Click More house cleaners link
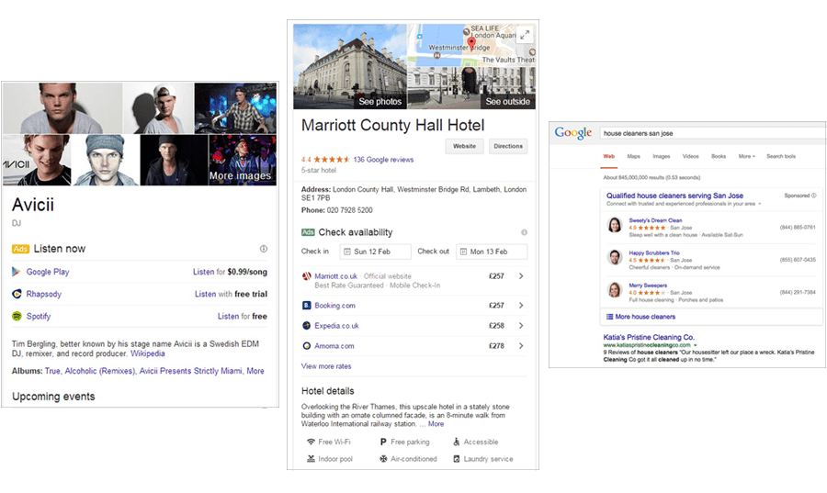 (645, 317)
